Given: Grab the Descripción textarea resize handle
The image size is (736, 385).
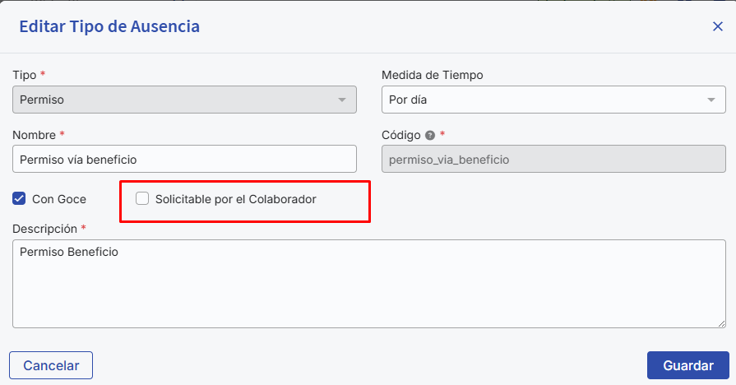Looking at the screenshot, I should (x=721, y=323).
